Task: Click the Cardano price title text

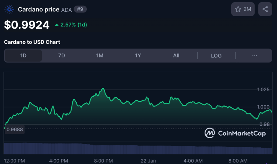Action: pos(38,9)
